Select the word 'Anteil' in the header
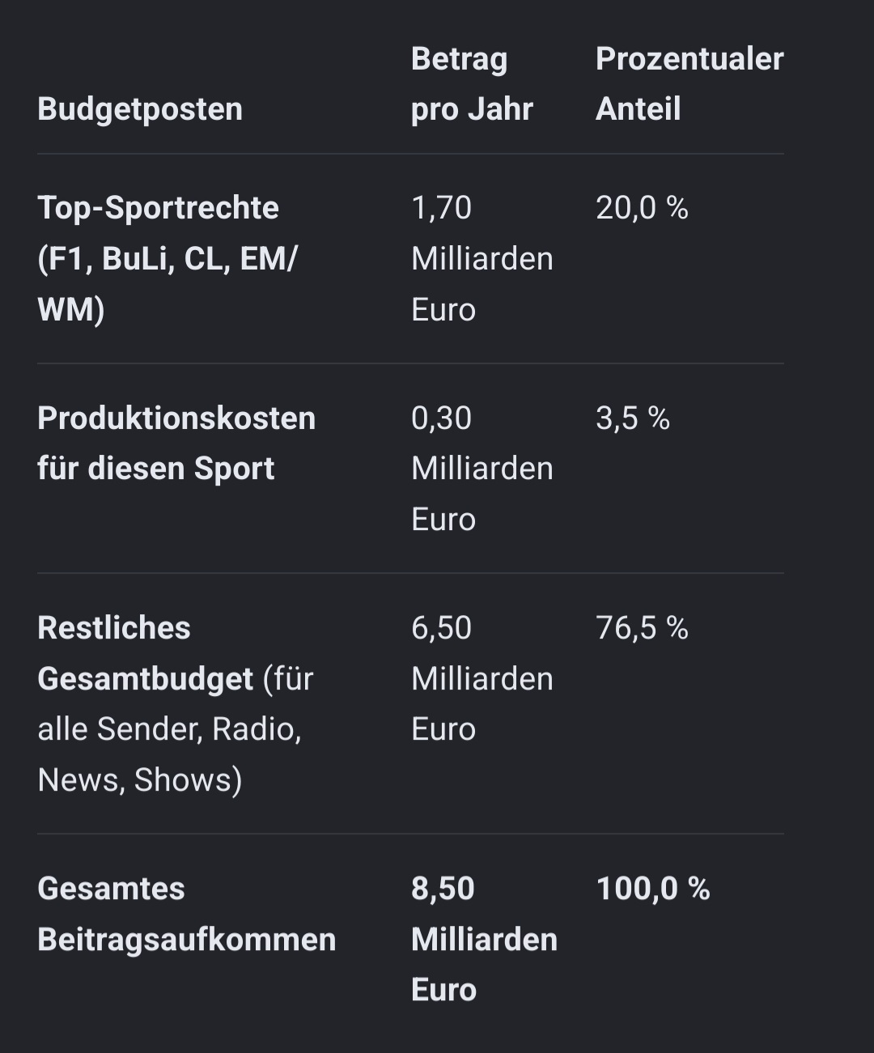The image size is (874, 1053). coord(638,109)
